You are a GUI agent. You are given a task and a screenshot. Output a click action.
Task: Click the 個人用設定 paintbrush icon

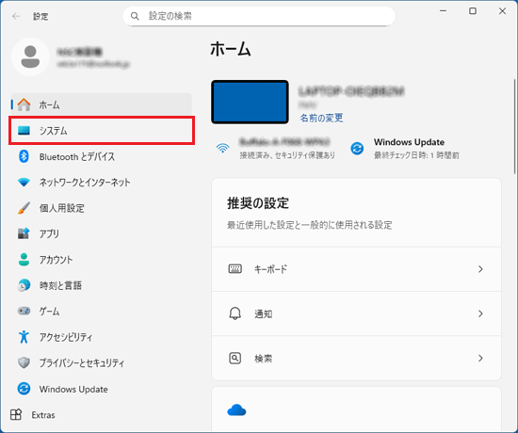[24, 208]
